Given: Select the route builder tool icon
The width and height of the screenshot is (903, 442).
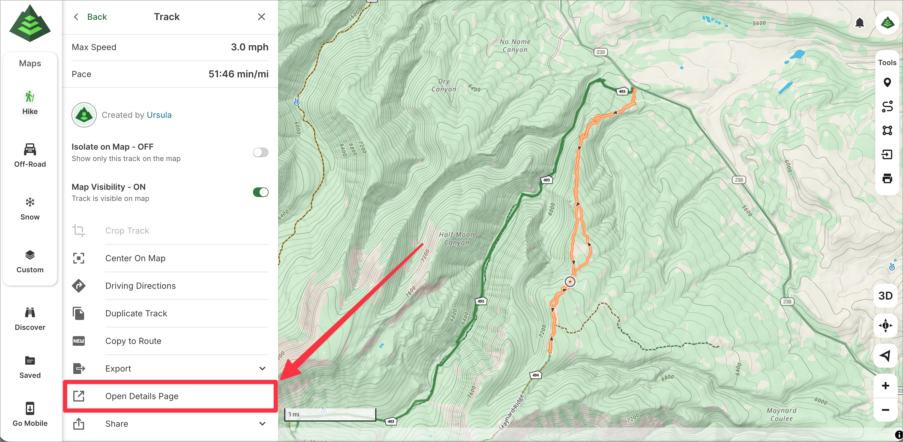Looking at the screenshot, I should [887, 106].
